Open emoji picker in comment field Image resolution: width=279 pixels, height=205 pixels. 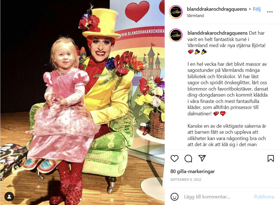174,197
